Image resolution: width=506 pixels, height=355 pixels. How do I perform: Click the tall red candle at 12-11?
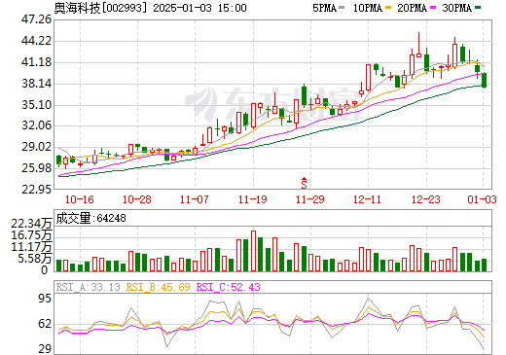368,78
